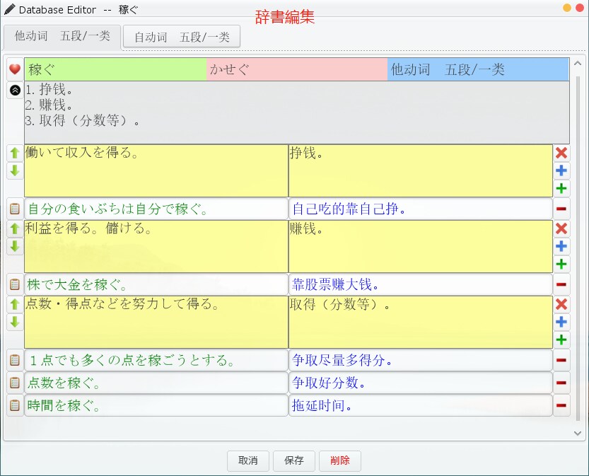This screenshot has width=589, height=476.
Task: Edit the blue part-of-speech field 他动词
Action: coord(478,69)
